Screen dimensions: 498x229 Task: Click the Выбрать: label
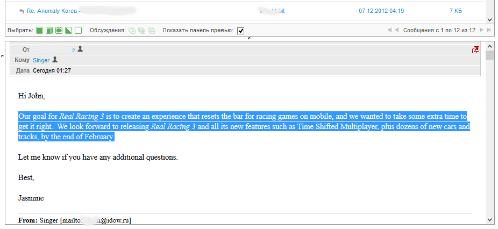[20, 31]
